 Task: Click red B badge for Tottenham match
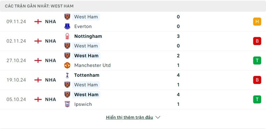point(257,80)
